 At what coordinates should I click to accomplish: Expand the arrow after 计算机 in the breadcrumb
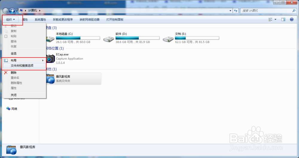[x=40, y=11]
